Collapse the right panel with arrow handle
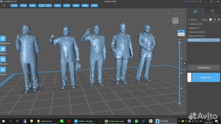This screenshot has width=221, height=124. coord(185,63)
